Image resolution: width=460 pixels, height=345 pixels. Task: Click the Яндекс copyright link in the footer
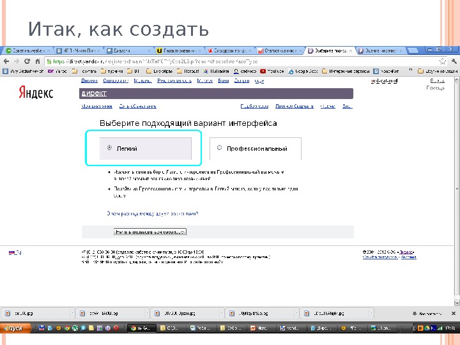(x=406, y=252)
